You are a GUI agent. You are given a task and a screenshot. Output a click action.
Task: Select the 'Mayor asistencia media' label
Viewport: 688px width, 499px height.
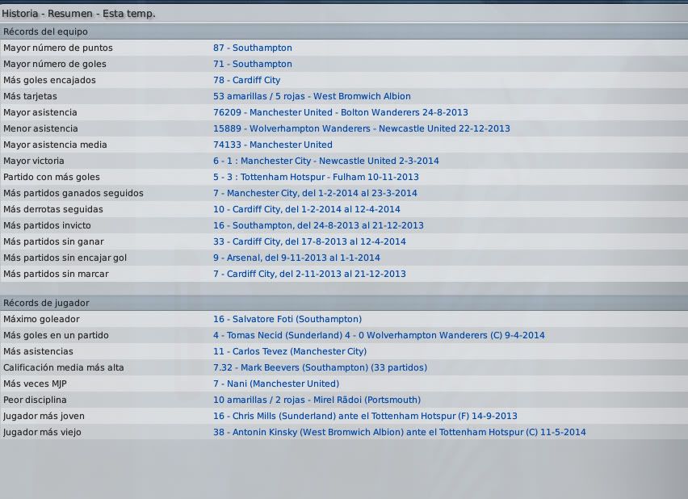click(x=55, y=145)
